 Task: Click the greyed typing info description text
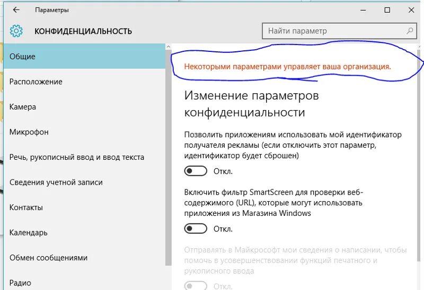tap(295, 260)
